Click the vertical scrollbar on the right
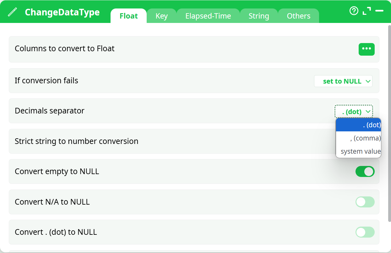391x253 pixels. pos(389,126)
